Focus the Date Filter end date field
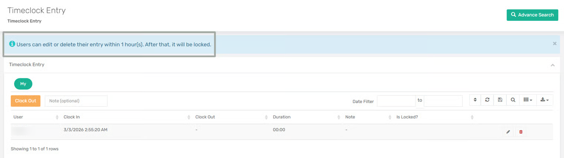 [443, 101]
